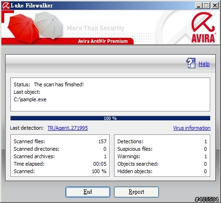
Task: Click the 'Last object:' label
Action: pos(27,92)
